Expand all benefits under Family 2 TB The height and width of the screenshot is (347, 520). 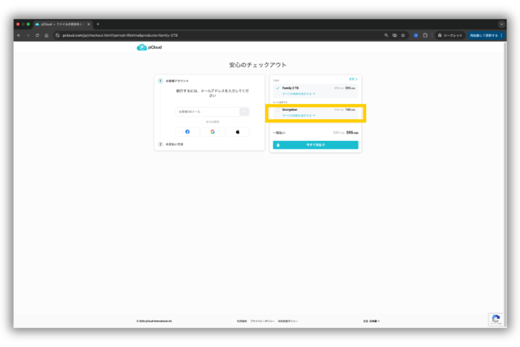pyautogui.click(x=298, y=93)
